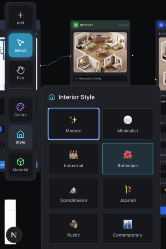This screenshot has height=249, width=166.
Task: Click the Output 1 node left input connector
Action: 70,56
